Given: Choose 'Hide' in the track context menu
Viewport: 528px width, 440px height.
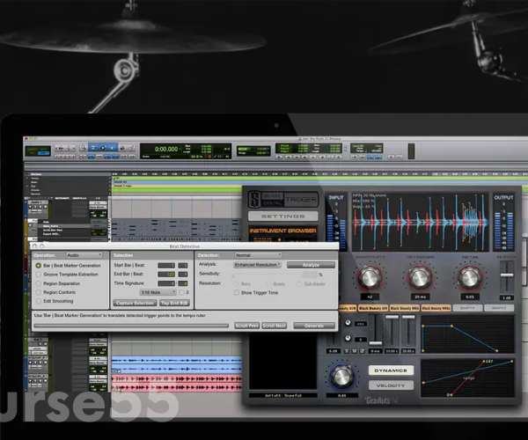Looking at the screenshot, I should point(46,222).
